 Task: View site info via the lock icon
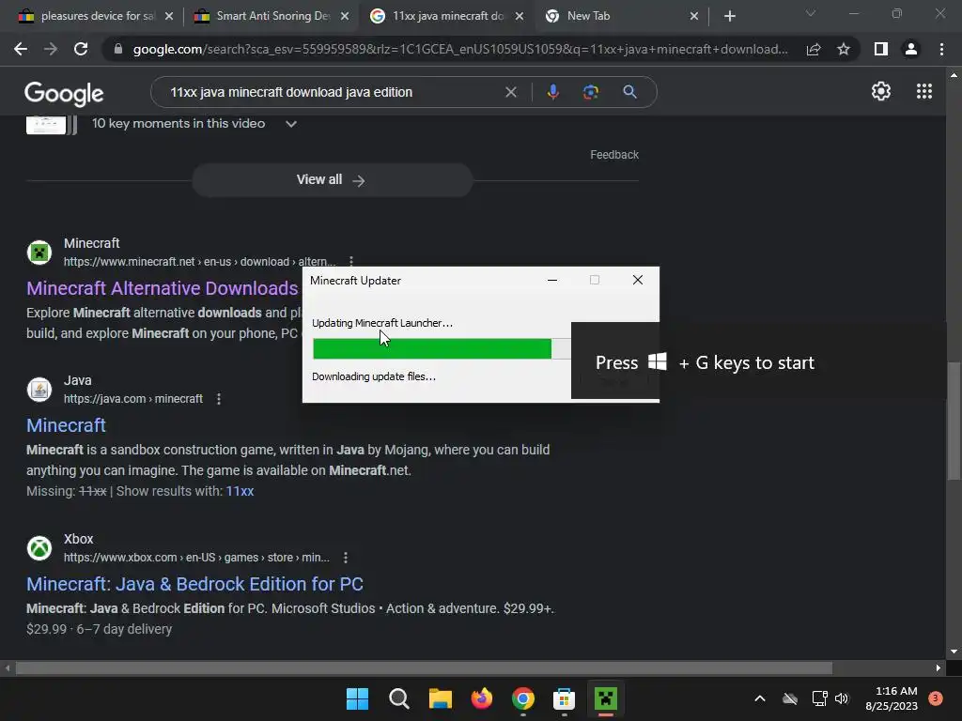coord(118,49)
